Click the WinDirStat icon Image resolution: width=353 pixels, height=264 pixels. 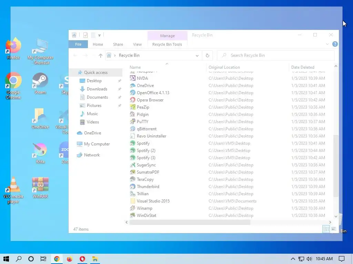[x=133, y=216]
